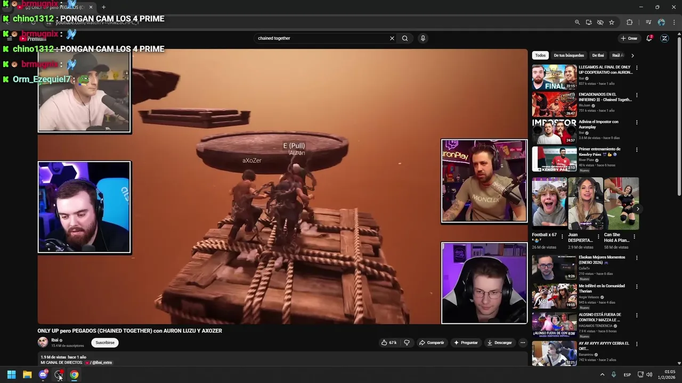The width and height of the screenshot is (682, 383).
Task: Open YouTube notifications bell
Action: [649, 38]
